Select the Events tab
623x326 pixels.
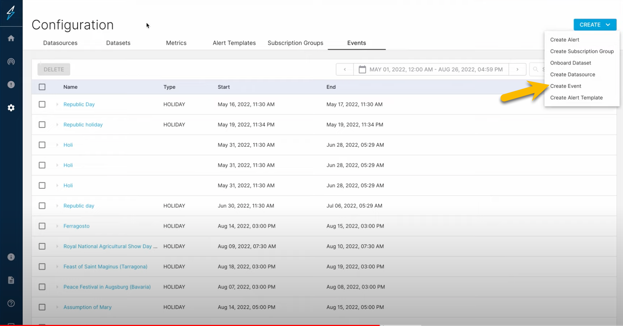[x=357, y=43]
